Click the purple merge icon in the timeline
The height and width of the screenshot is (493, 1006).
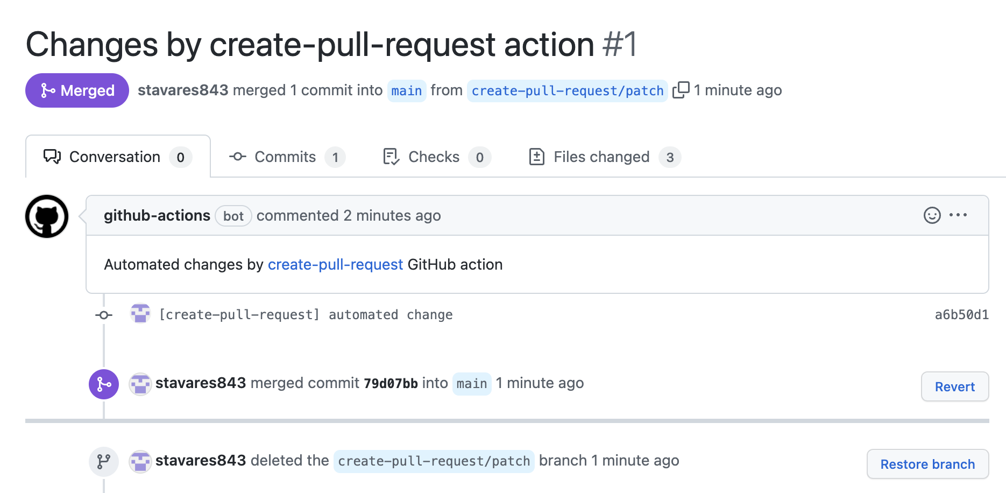tap(103, 384)
